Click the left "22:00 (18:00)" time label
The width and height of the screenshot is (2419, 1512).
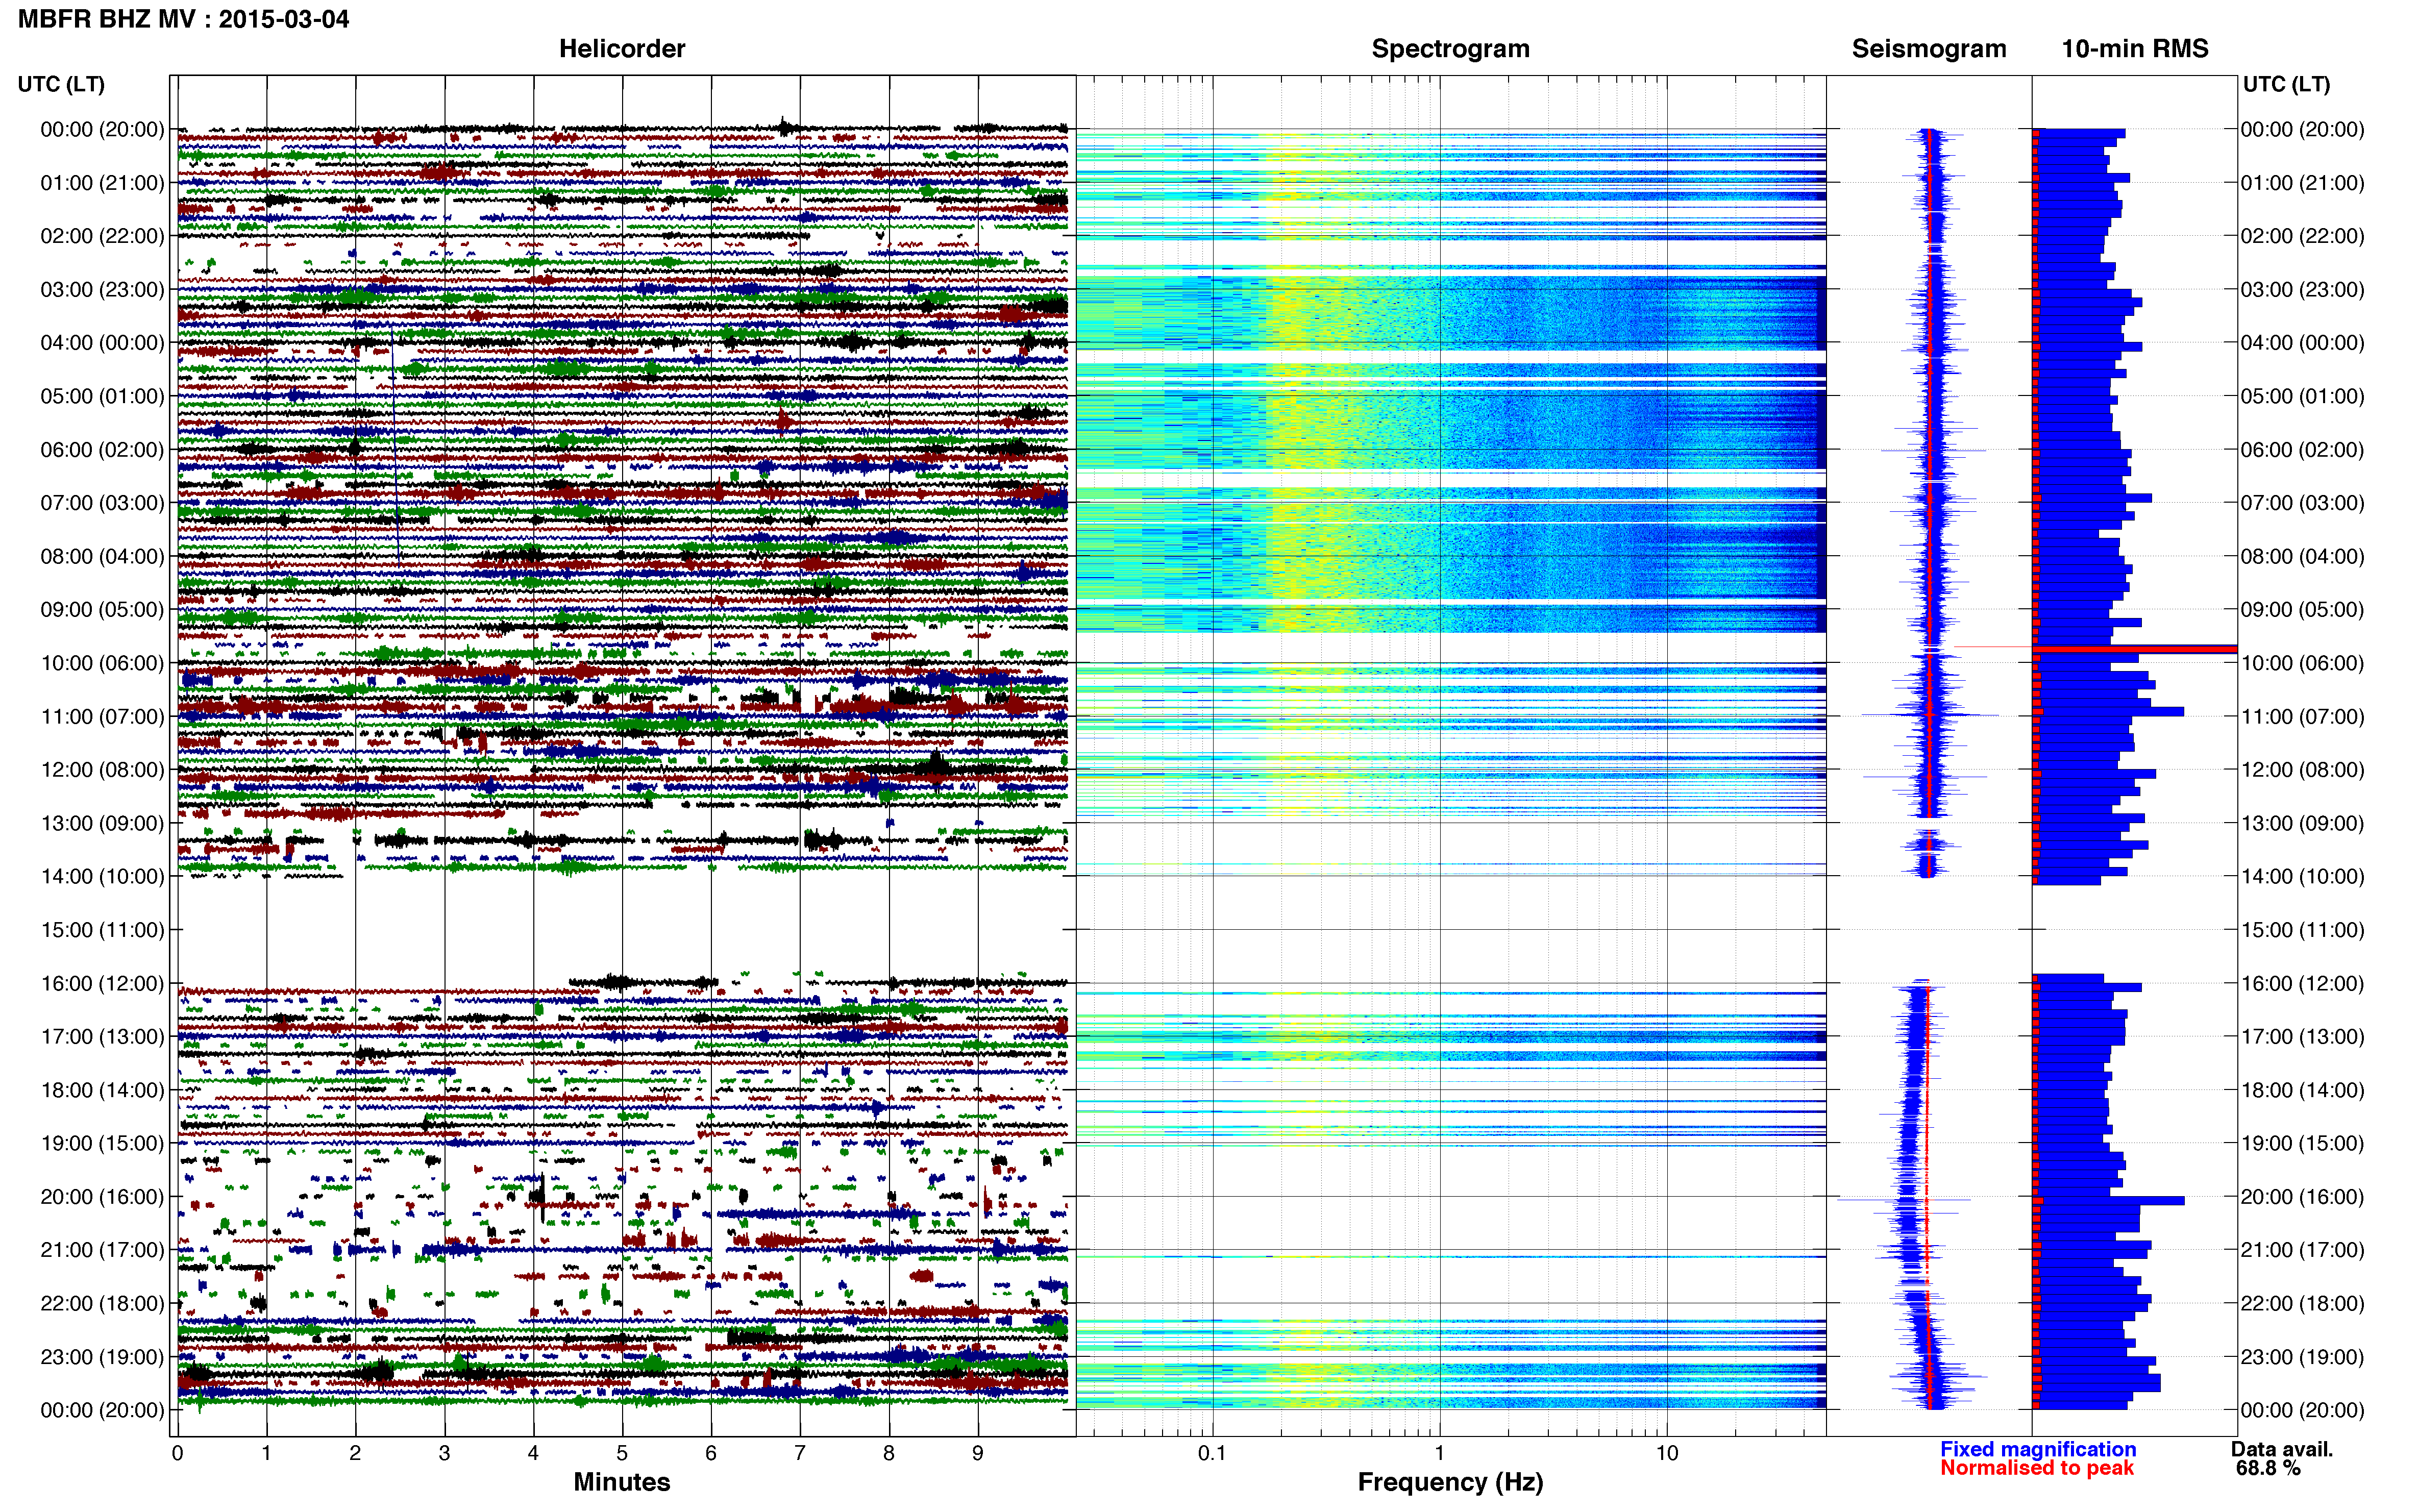102,1304
